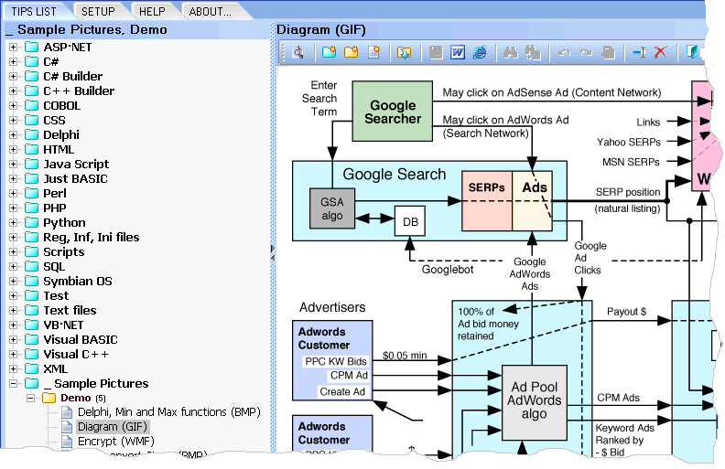Click the first new folder toolbar icon
The height and width of the screenshot is (469, 725).
(x=329, y=53)
